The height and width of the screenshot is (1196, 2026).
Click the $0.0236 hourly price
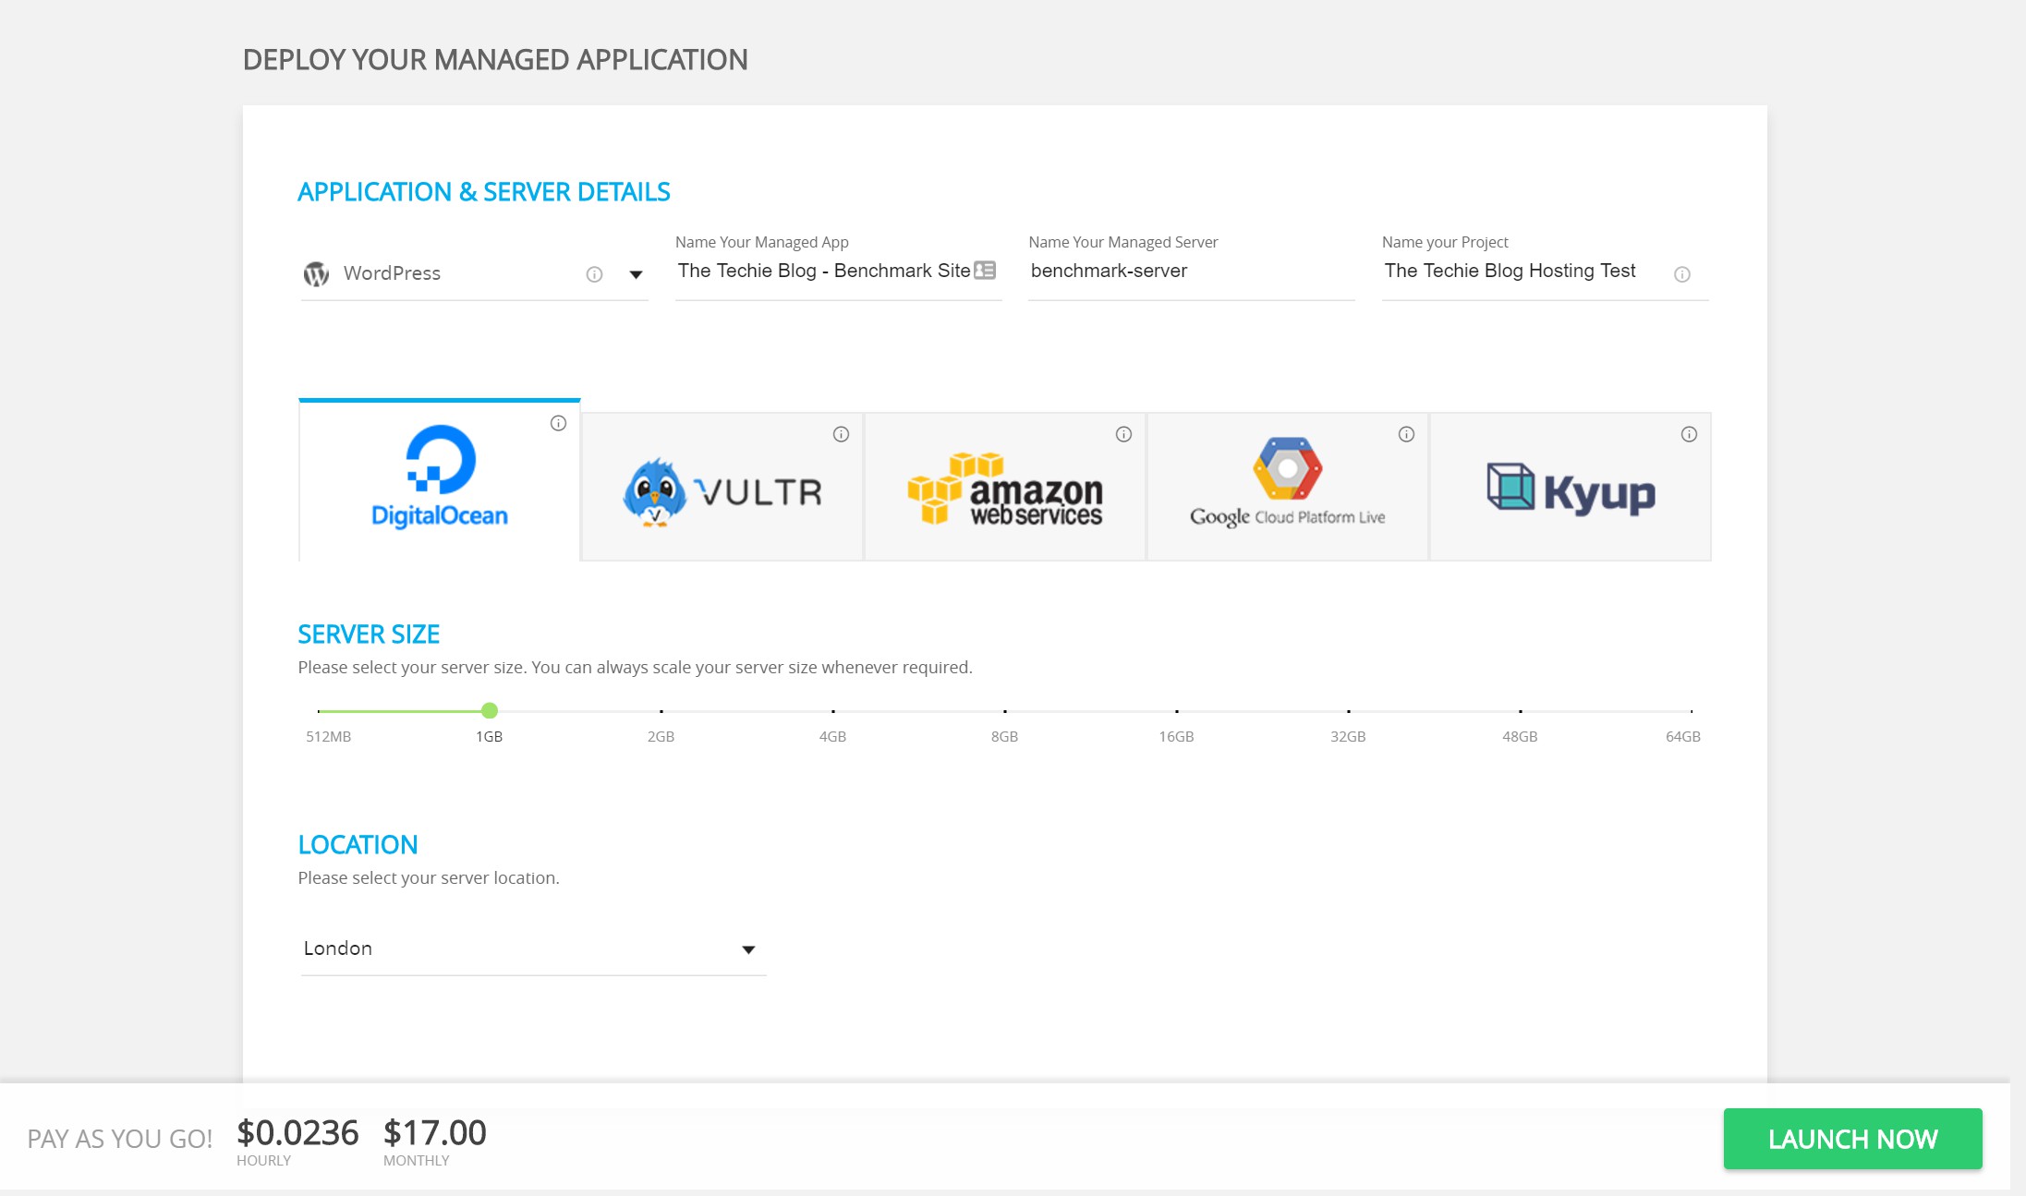[297, 1133]
